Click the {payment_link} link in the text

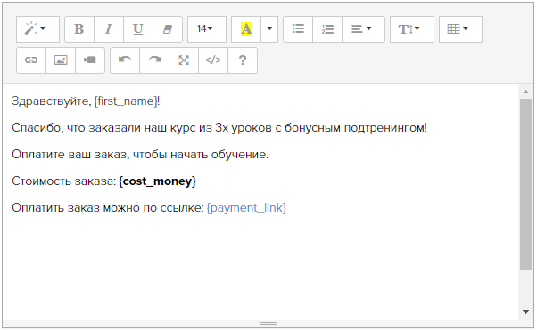(x=246, y=208)
